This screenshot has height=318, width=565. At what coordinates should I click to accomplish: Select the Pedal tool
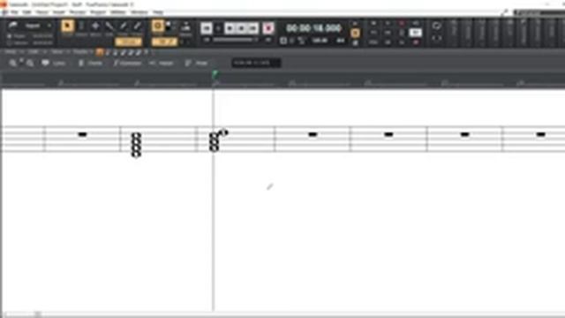[196, 63]
